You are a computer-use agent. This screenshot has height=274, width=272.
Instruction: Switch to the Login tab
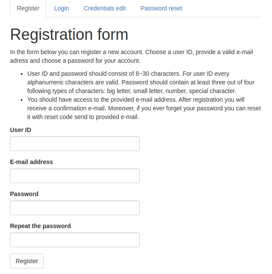(61, 8)
